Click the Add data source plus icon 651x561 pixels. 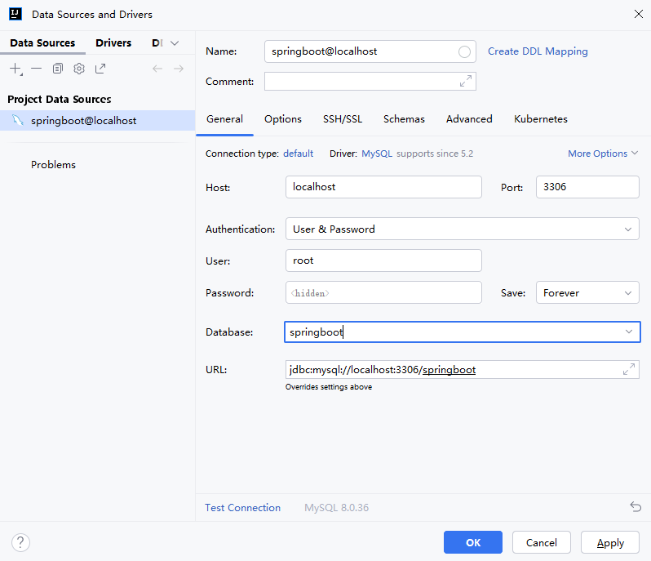pos(15,69)
